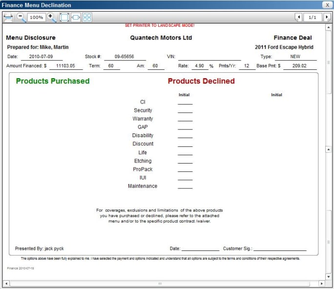Click the vertical scrollbar down arrow

[329, 276]
